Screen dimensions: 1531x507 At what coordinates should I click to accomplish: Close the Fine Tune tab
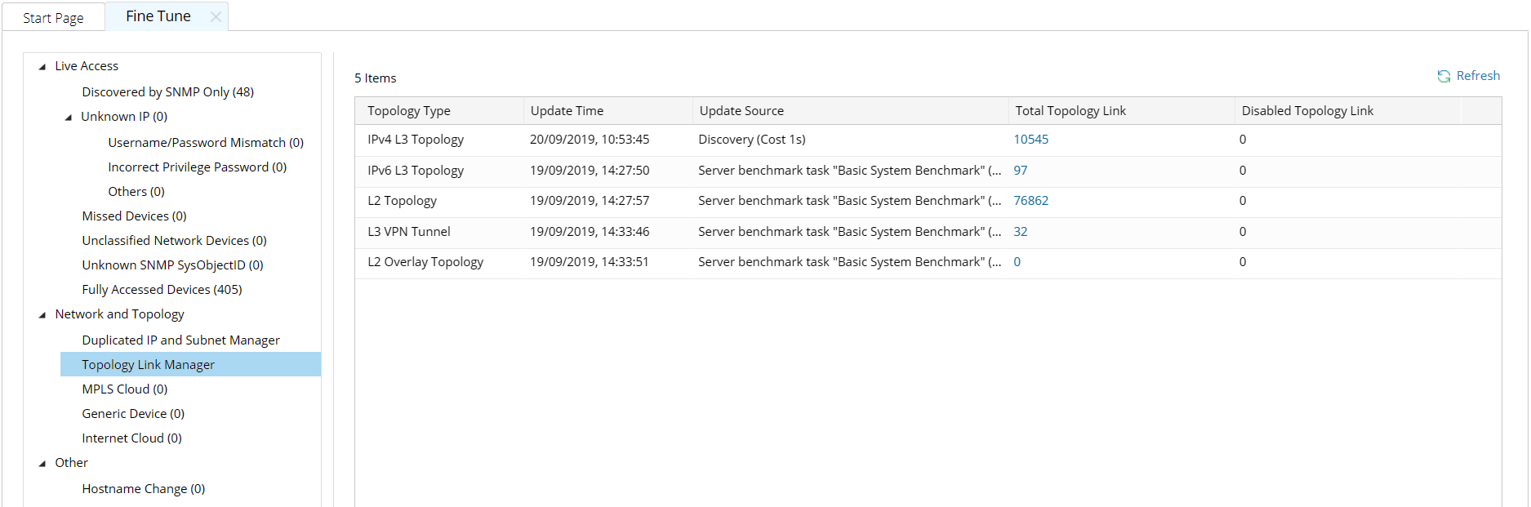pyautogui.click(x=216, y=16)
